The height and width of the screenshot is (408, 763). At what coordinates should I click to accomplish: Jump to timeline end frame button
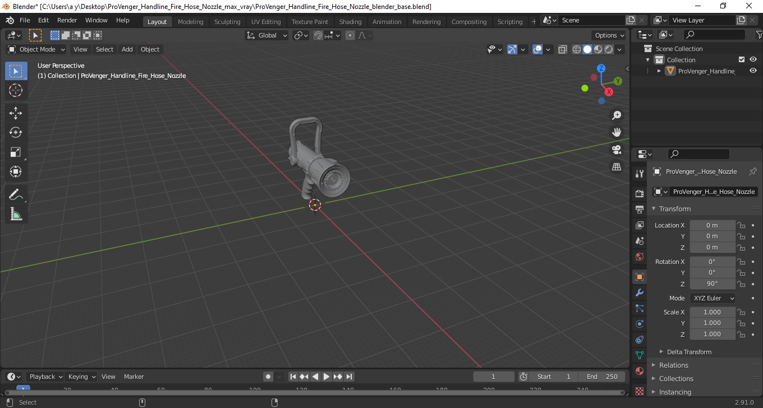click(349, 377)
